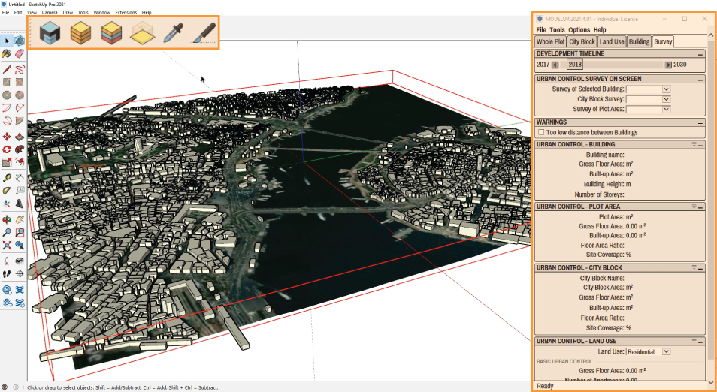The image size is (717, 392).
Task: Click the yellow flat plot icon
Action: coord(143,33)
